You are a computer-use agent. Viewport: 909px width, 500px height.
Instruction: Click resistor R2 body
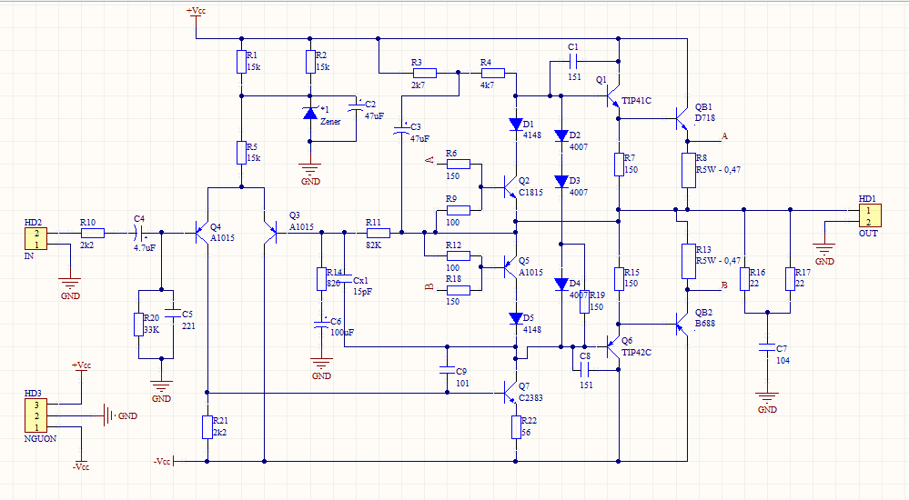tap(310, 62)
